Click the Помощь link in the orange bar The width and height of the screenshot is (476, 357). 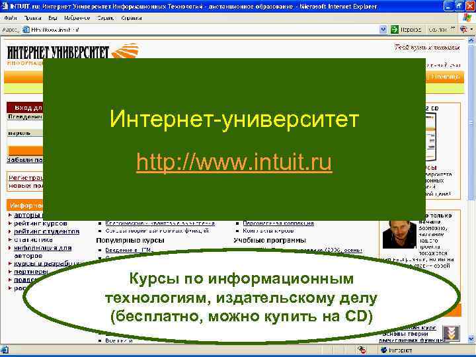coord(446,77)
